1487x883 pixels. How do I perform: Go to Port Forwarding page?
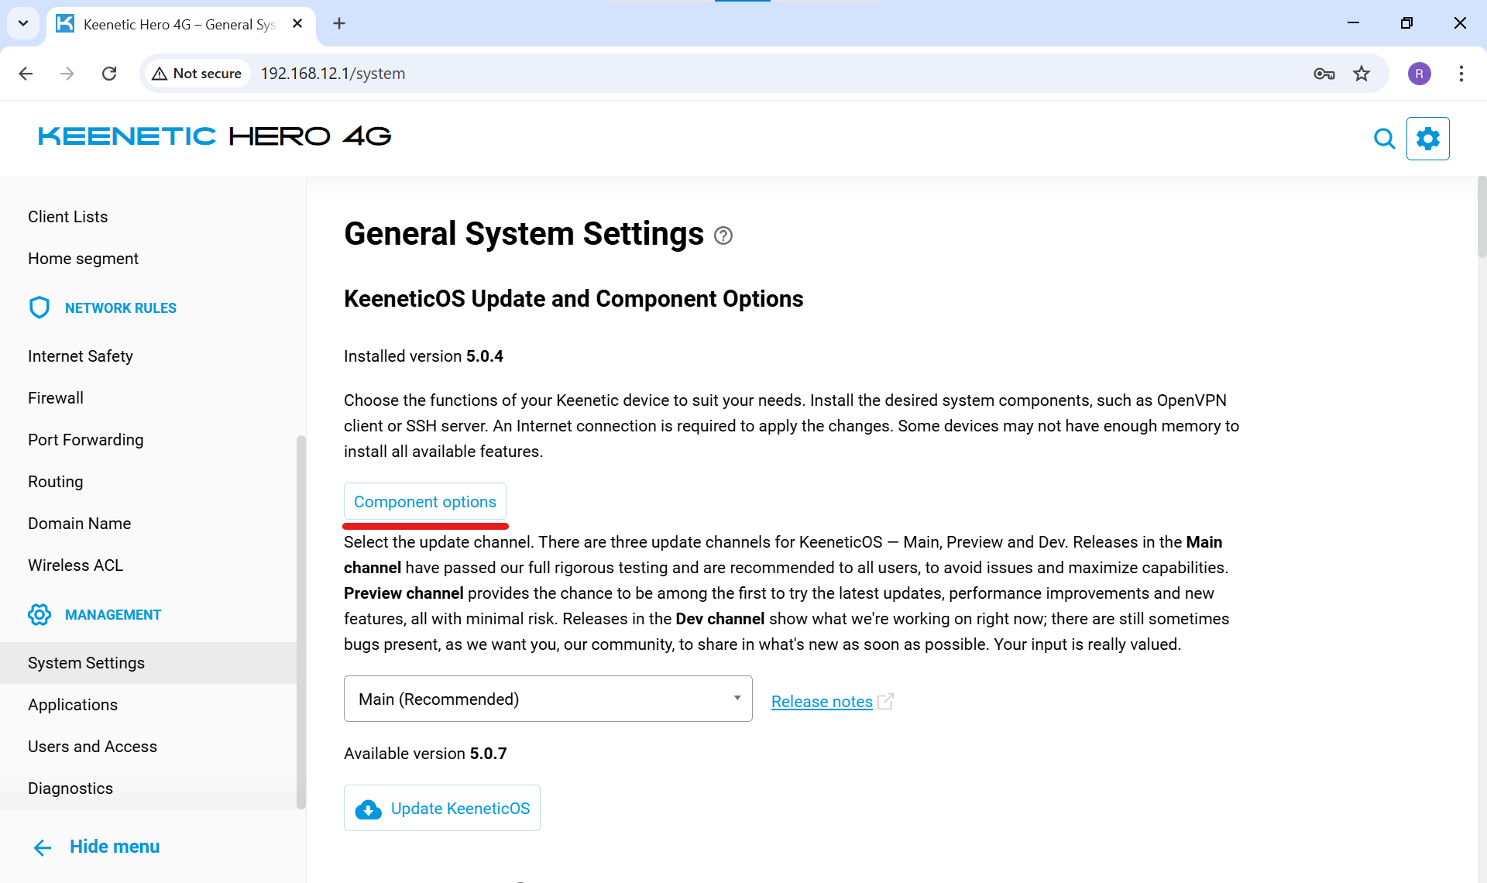pyautogui.click(x=86, y=440)
